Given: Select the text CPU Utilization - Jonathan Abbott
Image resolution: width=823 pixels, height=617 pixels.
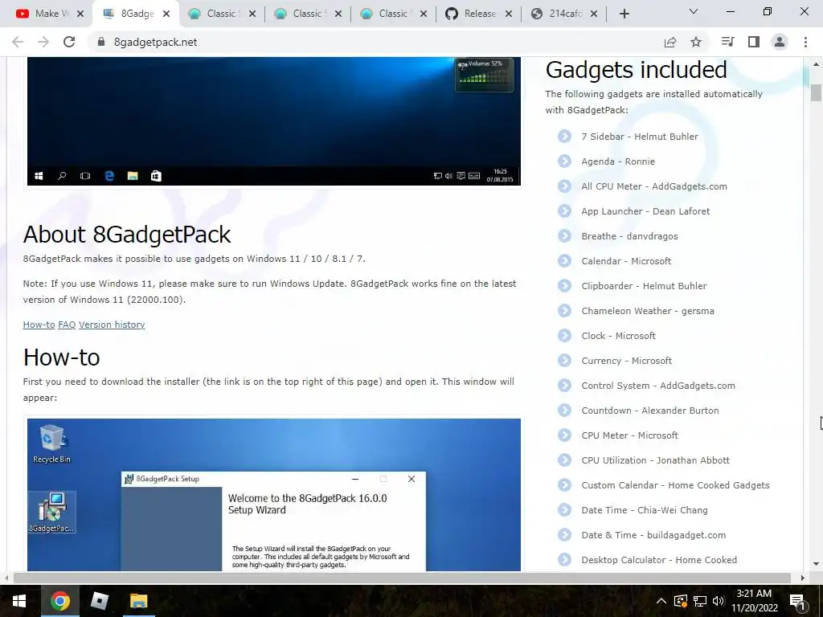Looking at the screenshot, I should [x=656, y=460].
